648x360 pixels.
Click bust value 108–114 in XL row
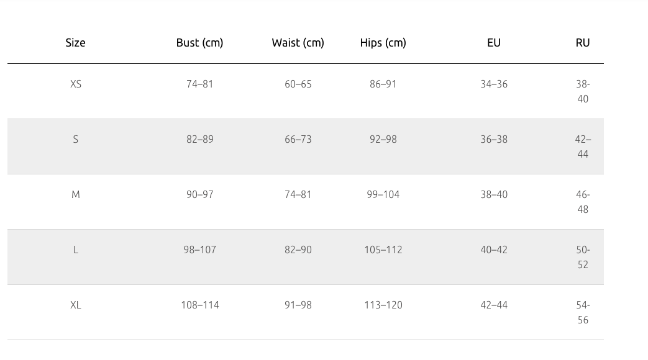pyautogui.click(x=200, y=305)
